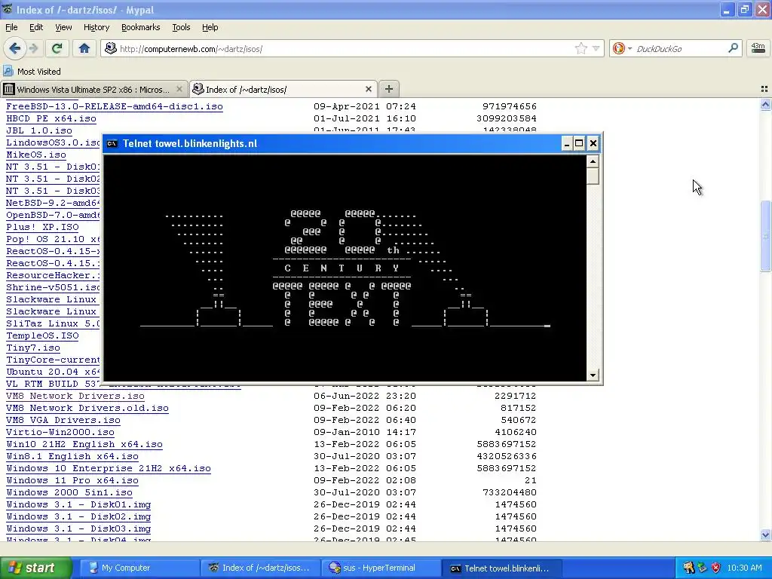Click the browser page scrollbar down arrow
772x579 pixels.
point(765,535)
